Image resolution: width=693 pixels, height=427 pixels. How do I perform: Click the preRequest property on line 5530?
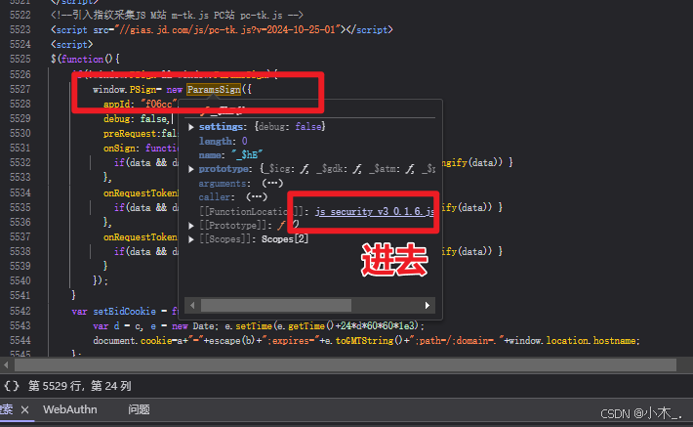[130, 133]
